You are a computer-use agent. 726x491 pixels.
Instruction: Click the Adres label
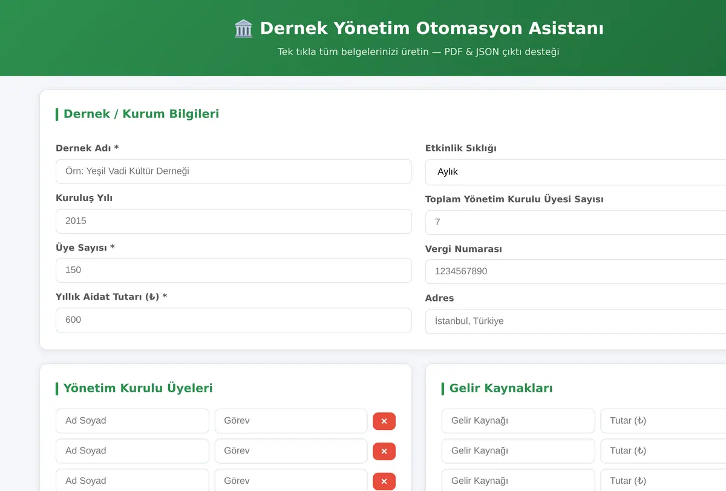(x=439, y=298)
